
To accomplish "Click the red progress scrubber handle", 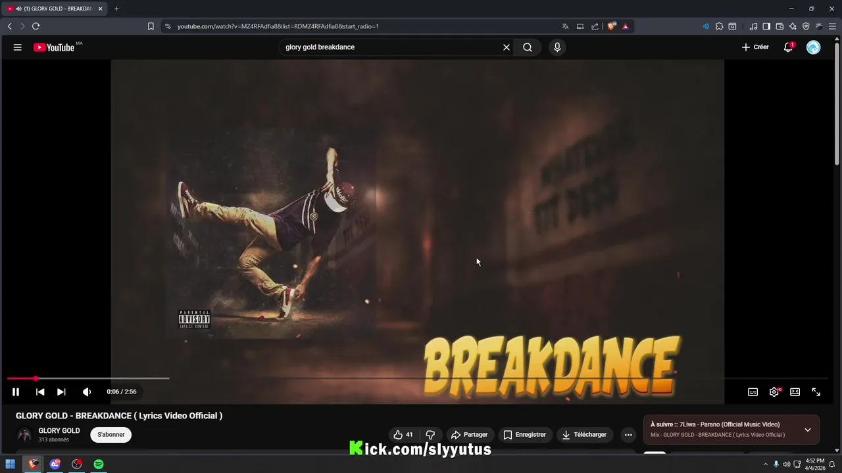I will click(36, 378).
